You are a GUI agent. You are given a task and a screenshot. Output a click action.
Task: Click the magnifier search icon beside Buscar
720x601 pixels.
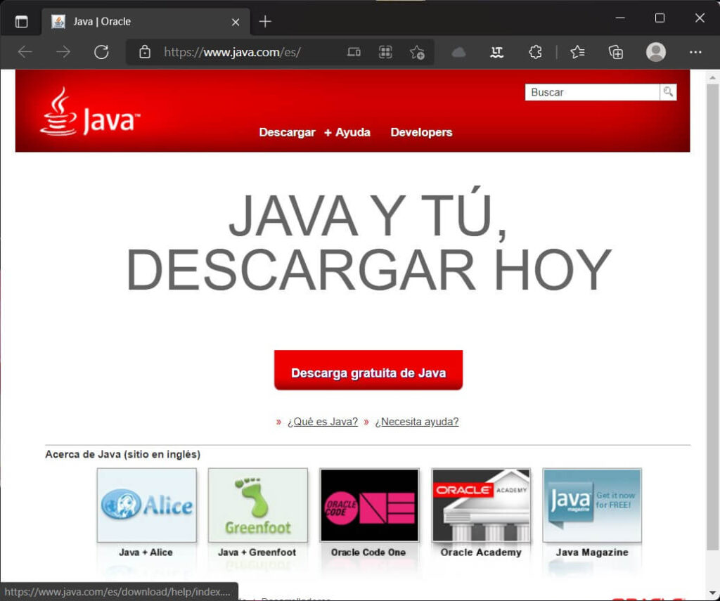coord(668,92)
